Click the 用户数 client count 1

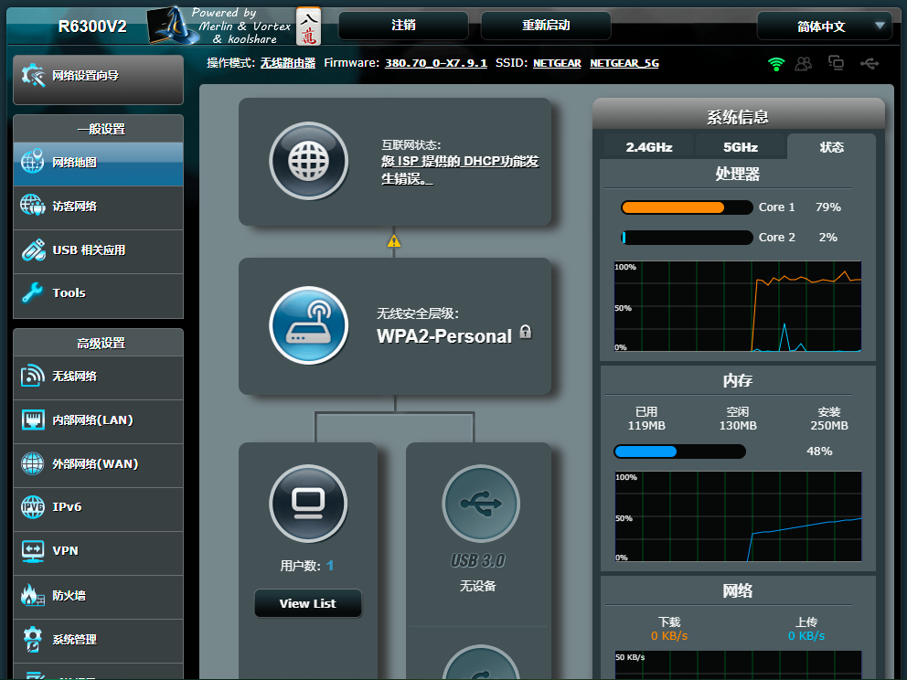pyautogui.click(x=330, y=566)
